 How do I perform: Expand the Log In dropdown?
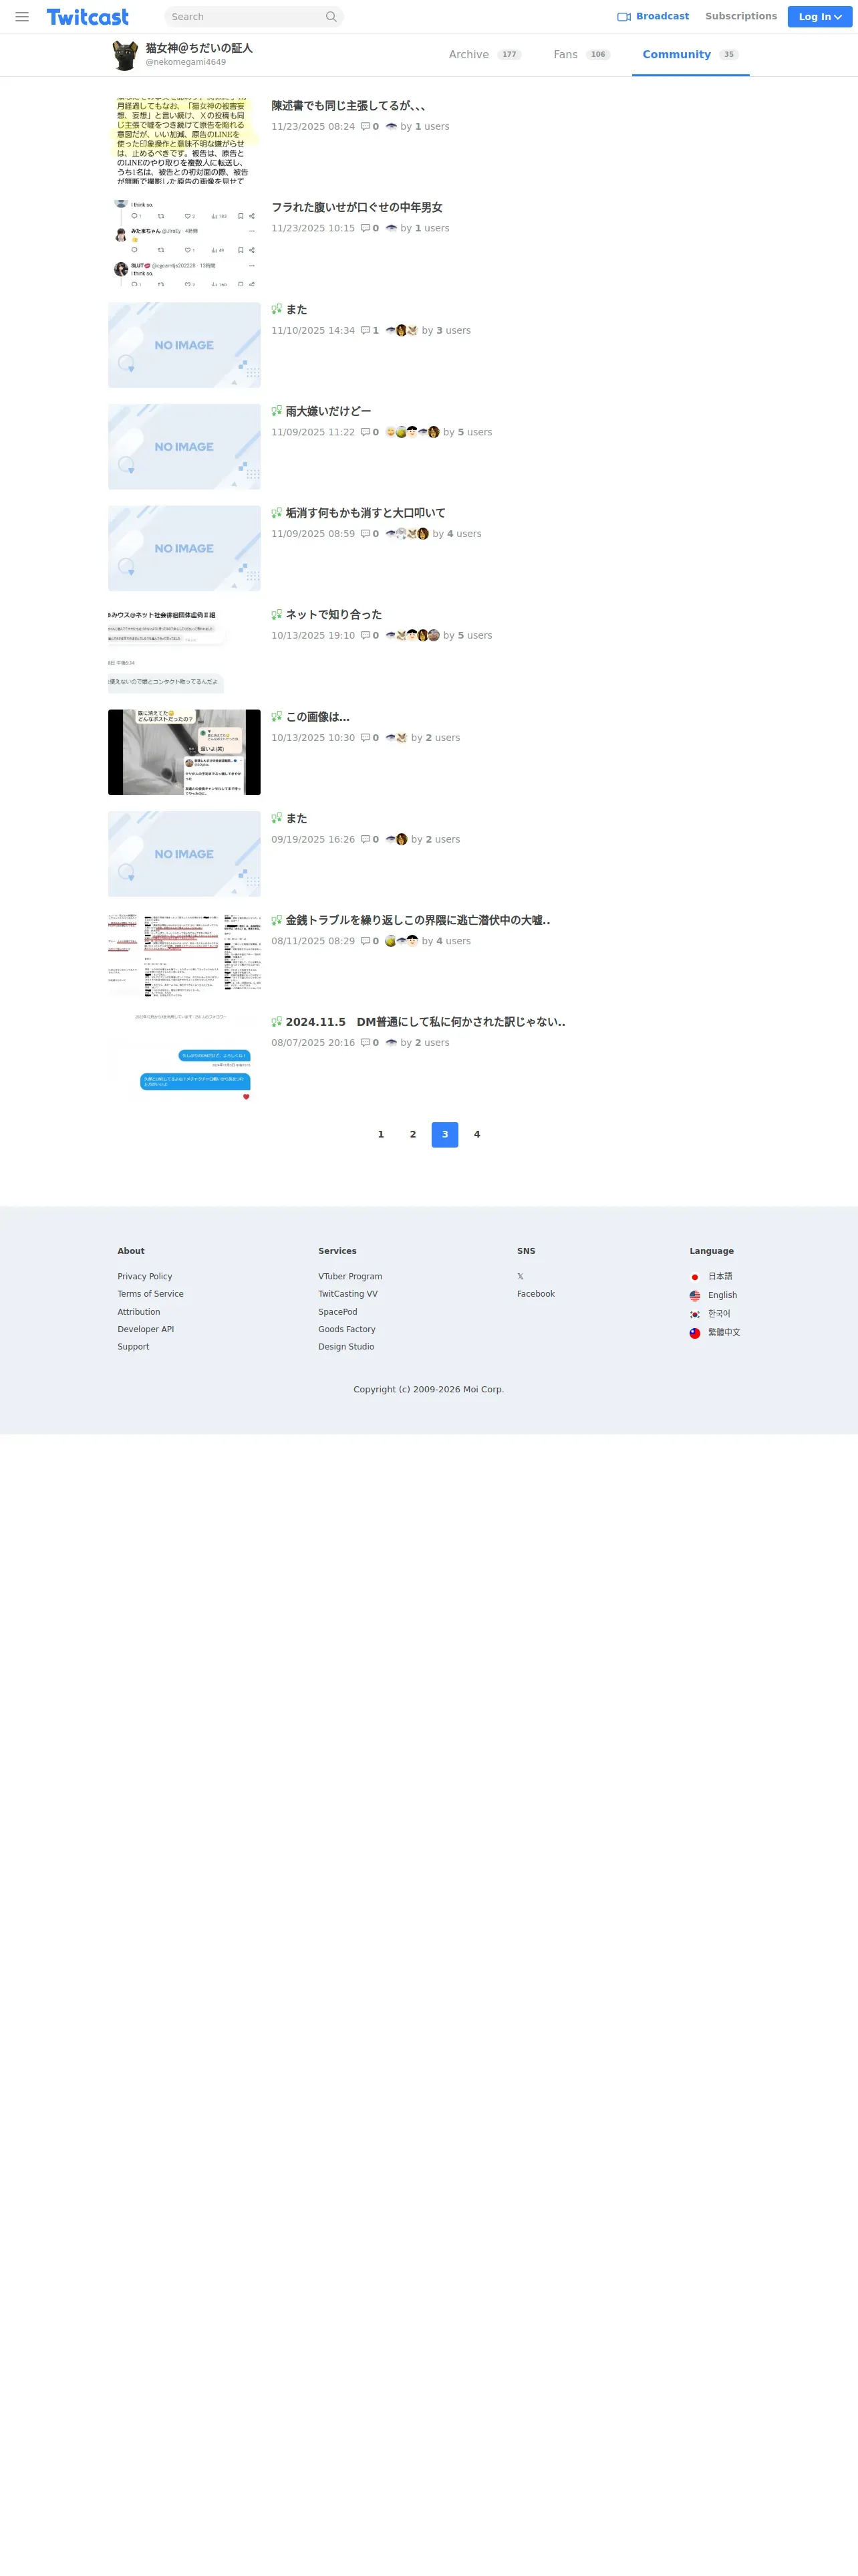tap(819, 17)
